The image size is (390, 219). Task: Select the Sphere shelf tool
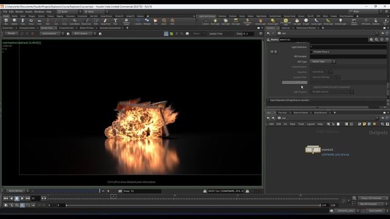[x=15, y=22]
